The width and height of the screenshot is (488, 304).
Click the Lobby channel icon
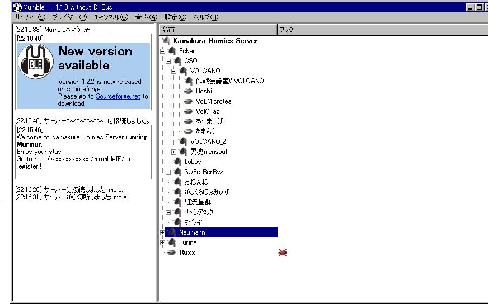pyautogui.click(x=177, y=162)
